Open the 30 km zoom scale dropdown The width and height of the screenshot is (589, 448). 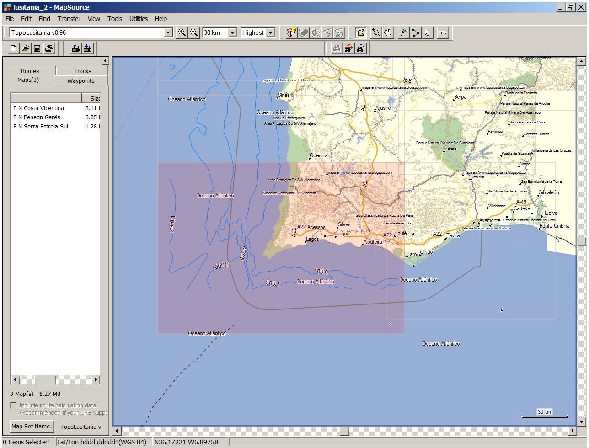232,32
